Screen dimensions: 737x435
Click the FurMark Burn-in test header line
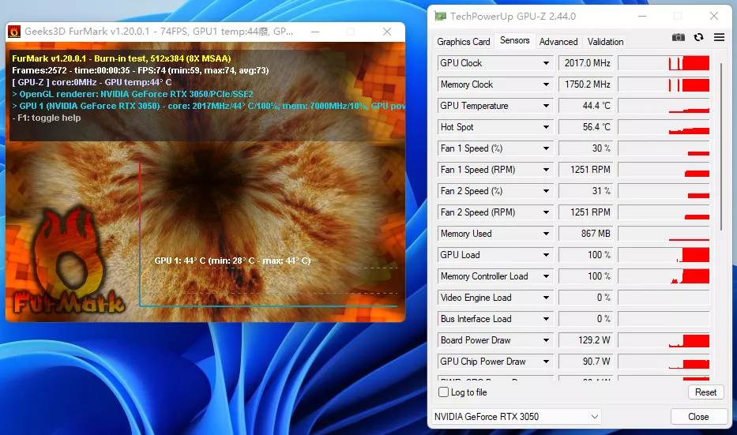(x=122, y=58)
